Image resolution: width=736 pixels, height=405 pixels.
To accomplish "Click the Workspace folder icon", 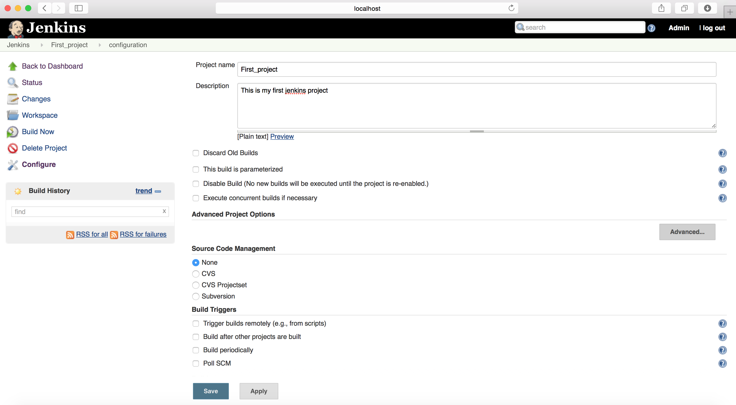I will tap(13, 115).
